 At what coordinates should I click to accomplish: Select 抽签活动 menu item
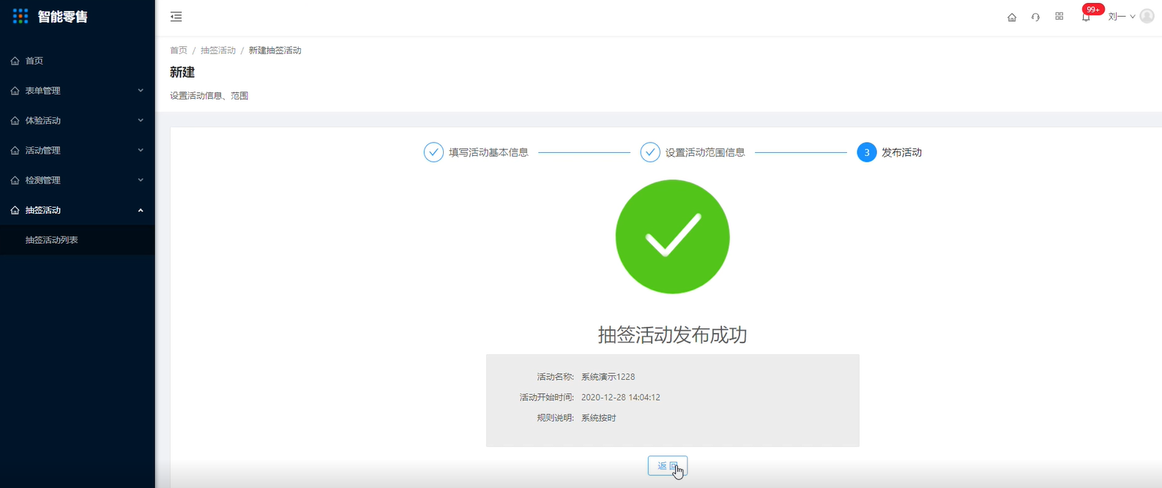pyautogui.click(x=77, y=210)
